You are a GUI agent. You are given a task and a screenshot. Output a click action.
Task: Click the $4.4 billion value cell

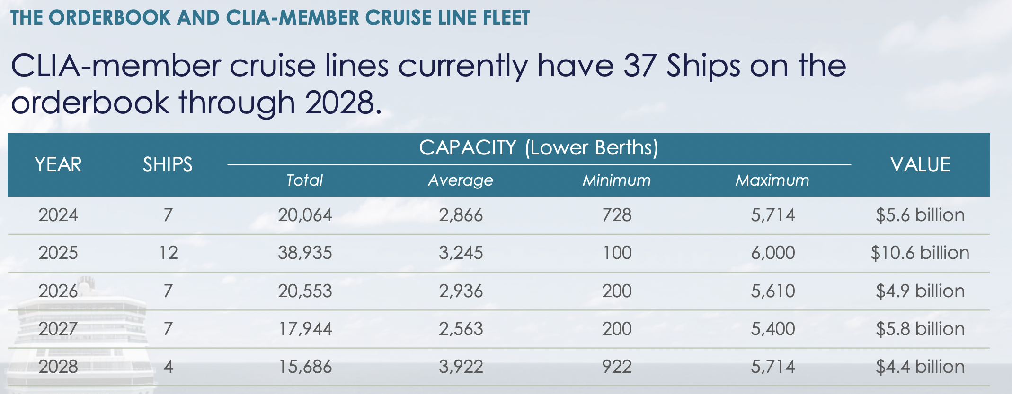point(920,367)
